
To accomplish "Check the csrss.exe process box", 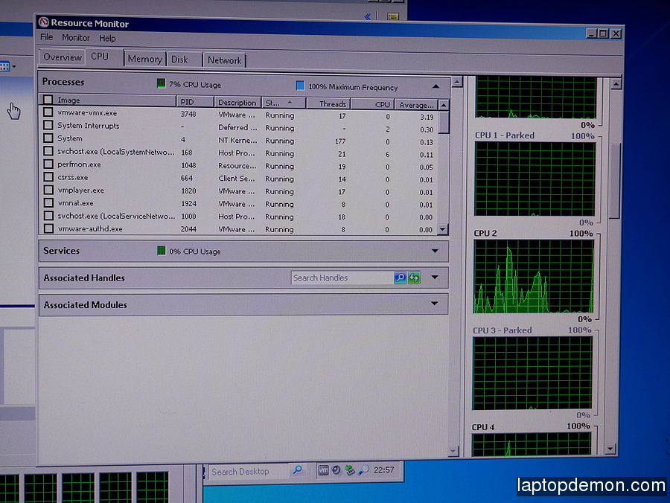I will (48, 177).
